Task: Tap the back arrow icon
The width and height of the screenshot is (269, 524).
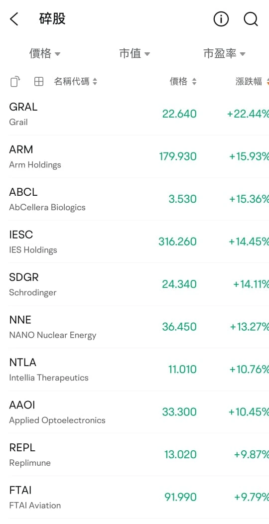Action: coord(14,19)
